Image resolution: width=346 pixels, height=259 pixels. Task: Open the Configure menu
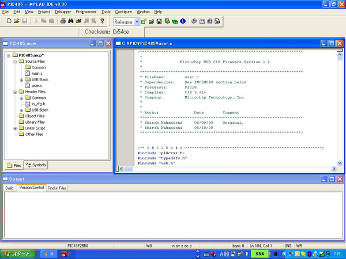tap(123, 12)
